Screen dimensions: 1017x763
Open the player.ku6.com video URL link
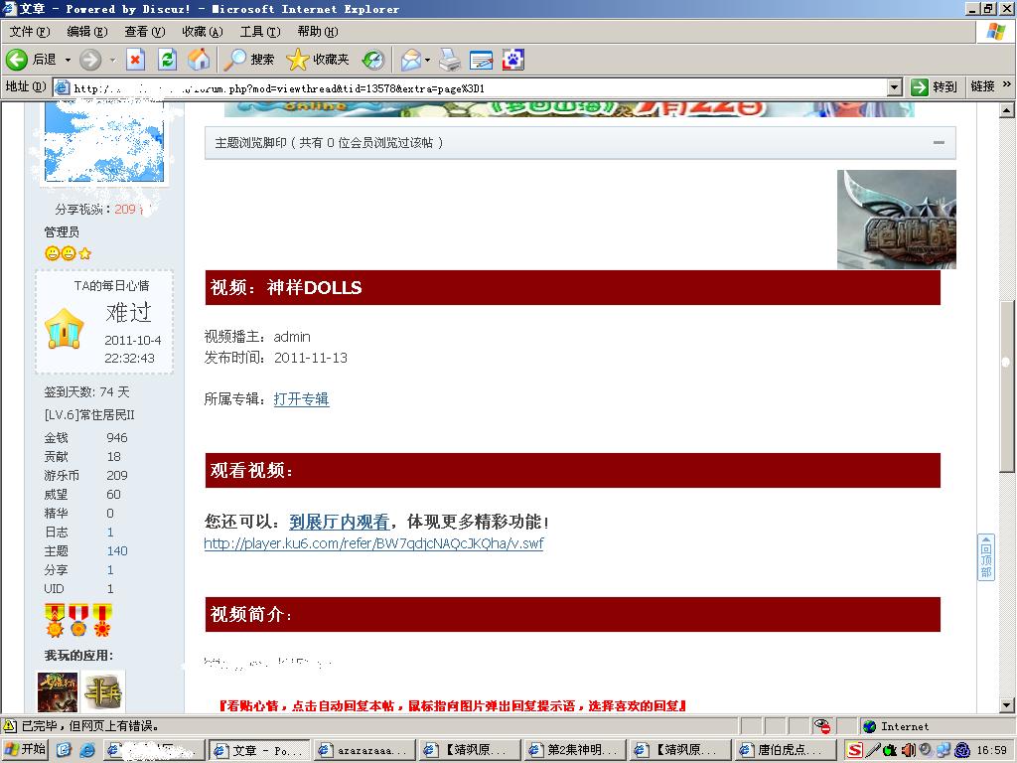coord(373,543)
